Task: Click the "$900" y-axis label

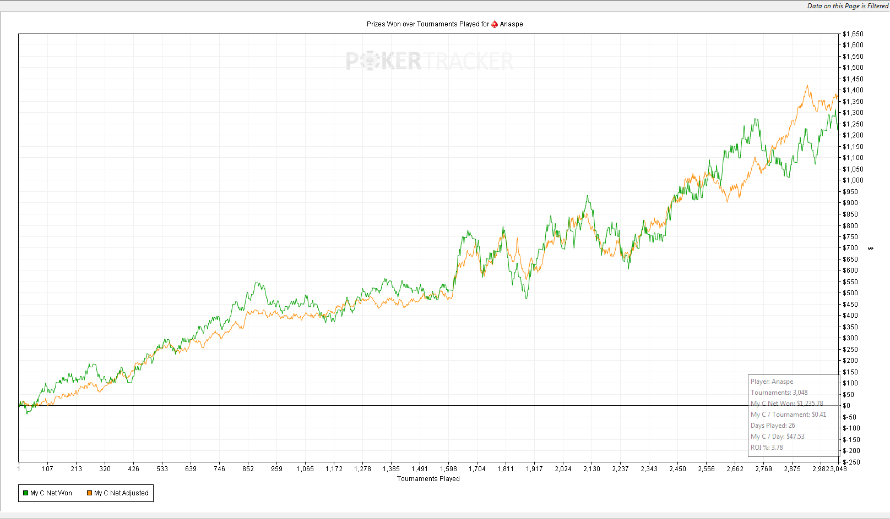Action: [850, 203]
